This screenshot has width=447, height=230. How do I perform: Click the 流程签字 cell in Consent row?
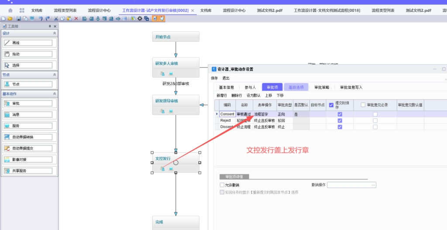265,114
